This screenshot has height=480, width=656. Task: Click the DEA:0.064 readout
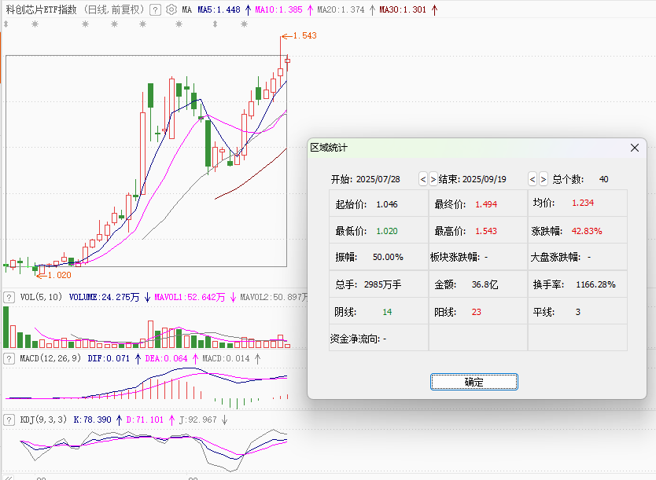point(166,358)
